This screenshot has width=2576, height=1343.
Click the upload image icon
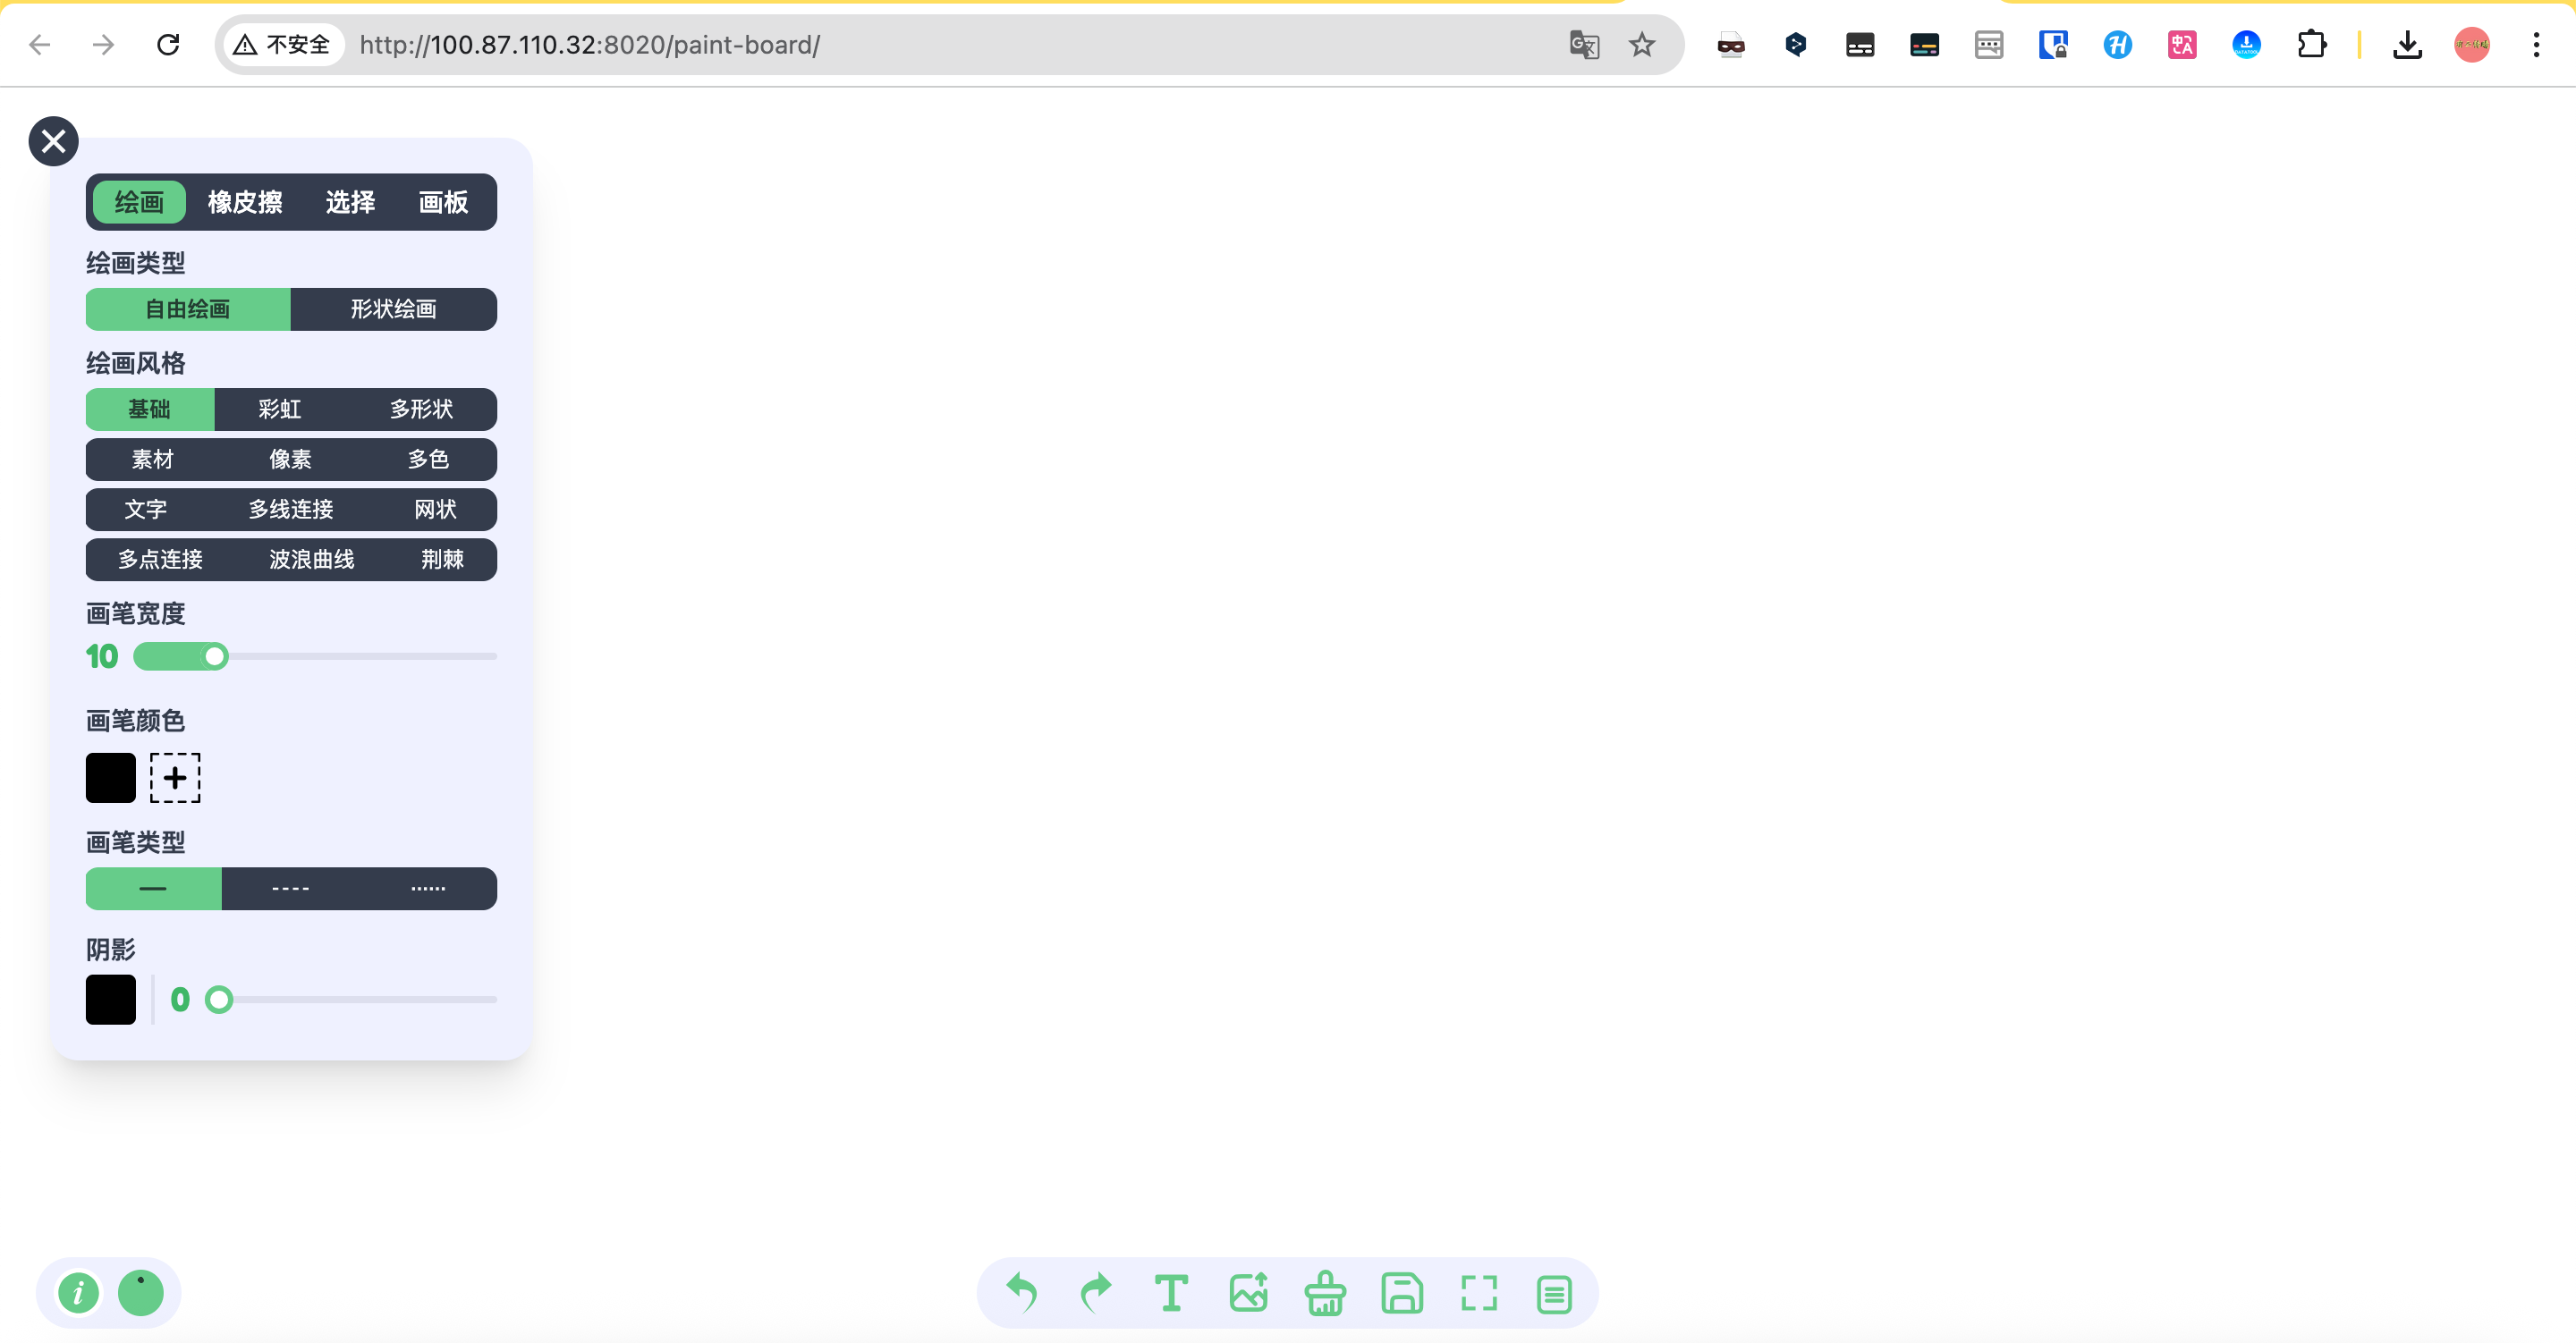[1248, 1292]
